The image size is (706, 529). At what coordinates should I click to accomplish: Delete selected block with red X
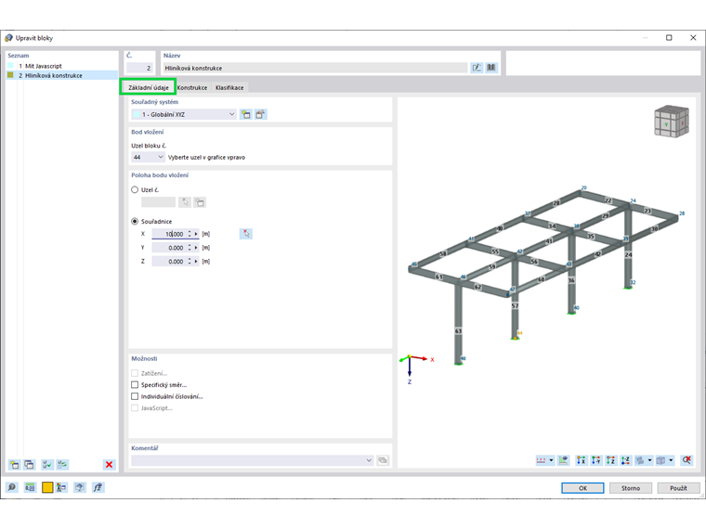[x=109, y=465]
